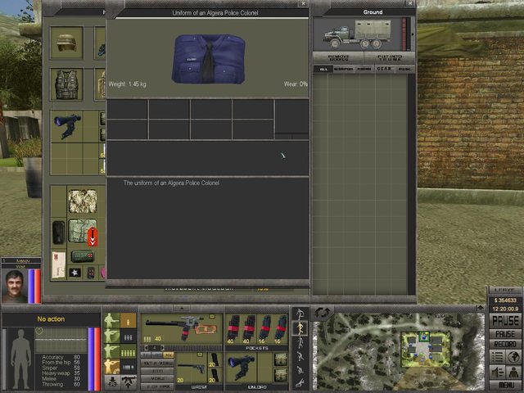Toggle single-shot fire mode

(x=128, y=320)
